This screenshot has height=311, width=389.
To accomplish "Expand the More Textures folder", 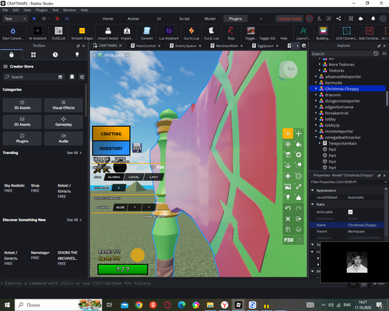I will pyautogui.click(x=320, y=65).
